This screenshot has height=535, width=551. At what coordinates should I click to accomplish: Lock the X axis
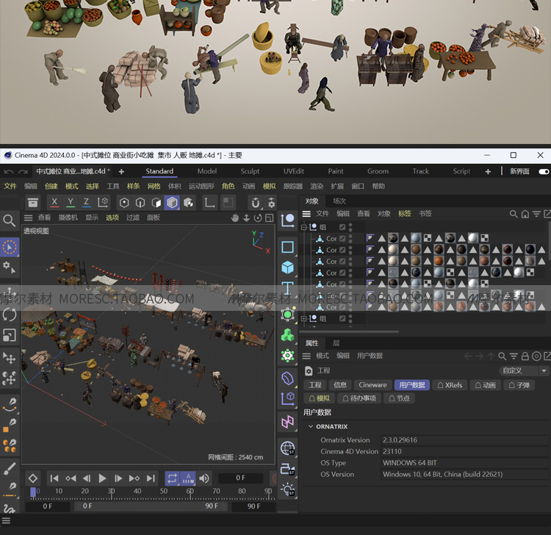pyautogui.click(x=54, y=202)
